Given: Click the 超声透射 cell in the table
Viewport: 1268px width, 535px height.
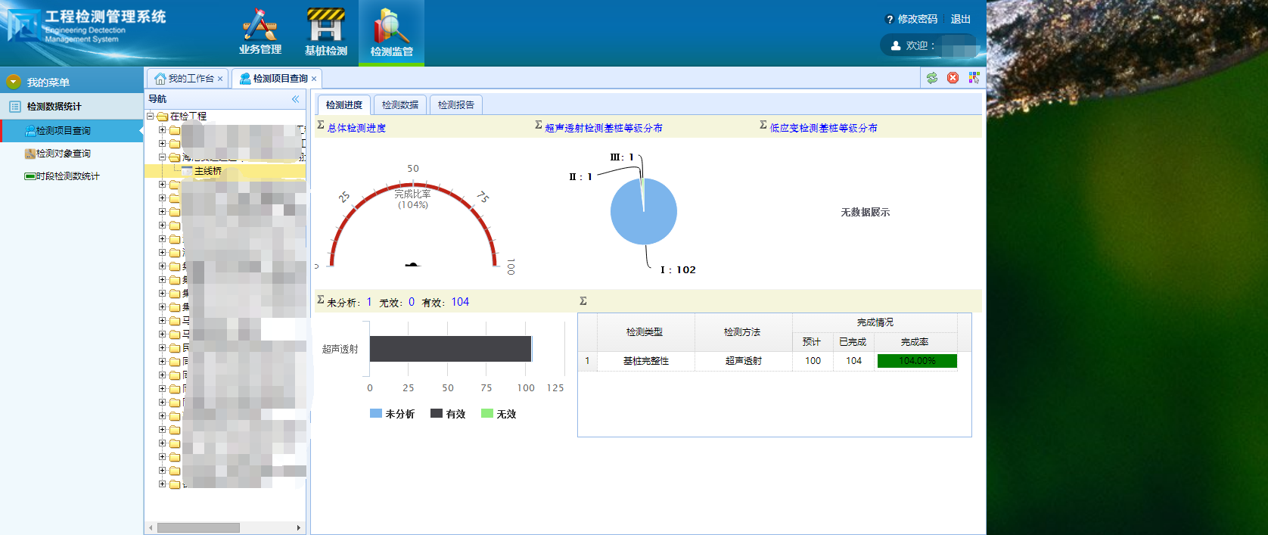Looking at the screenshot, I should pyautogui.click(x=743, y=361).
